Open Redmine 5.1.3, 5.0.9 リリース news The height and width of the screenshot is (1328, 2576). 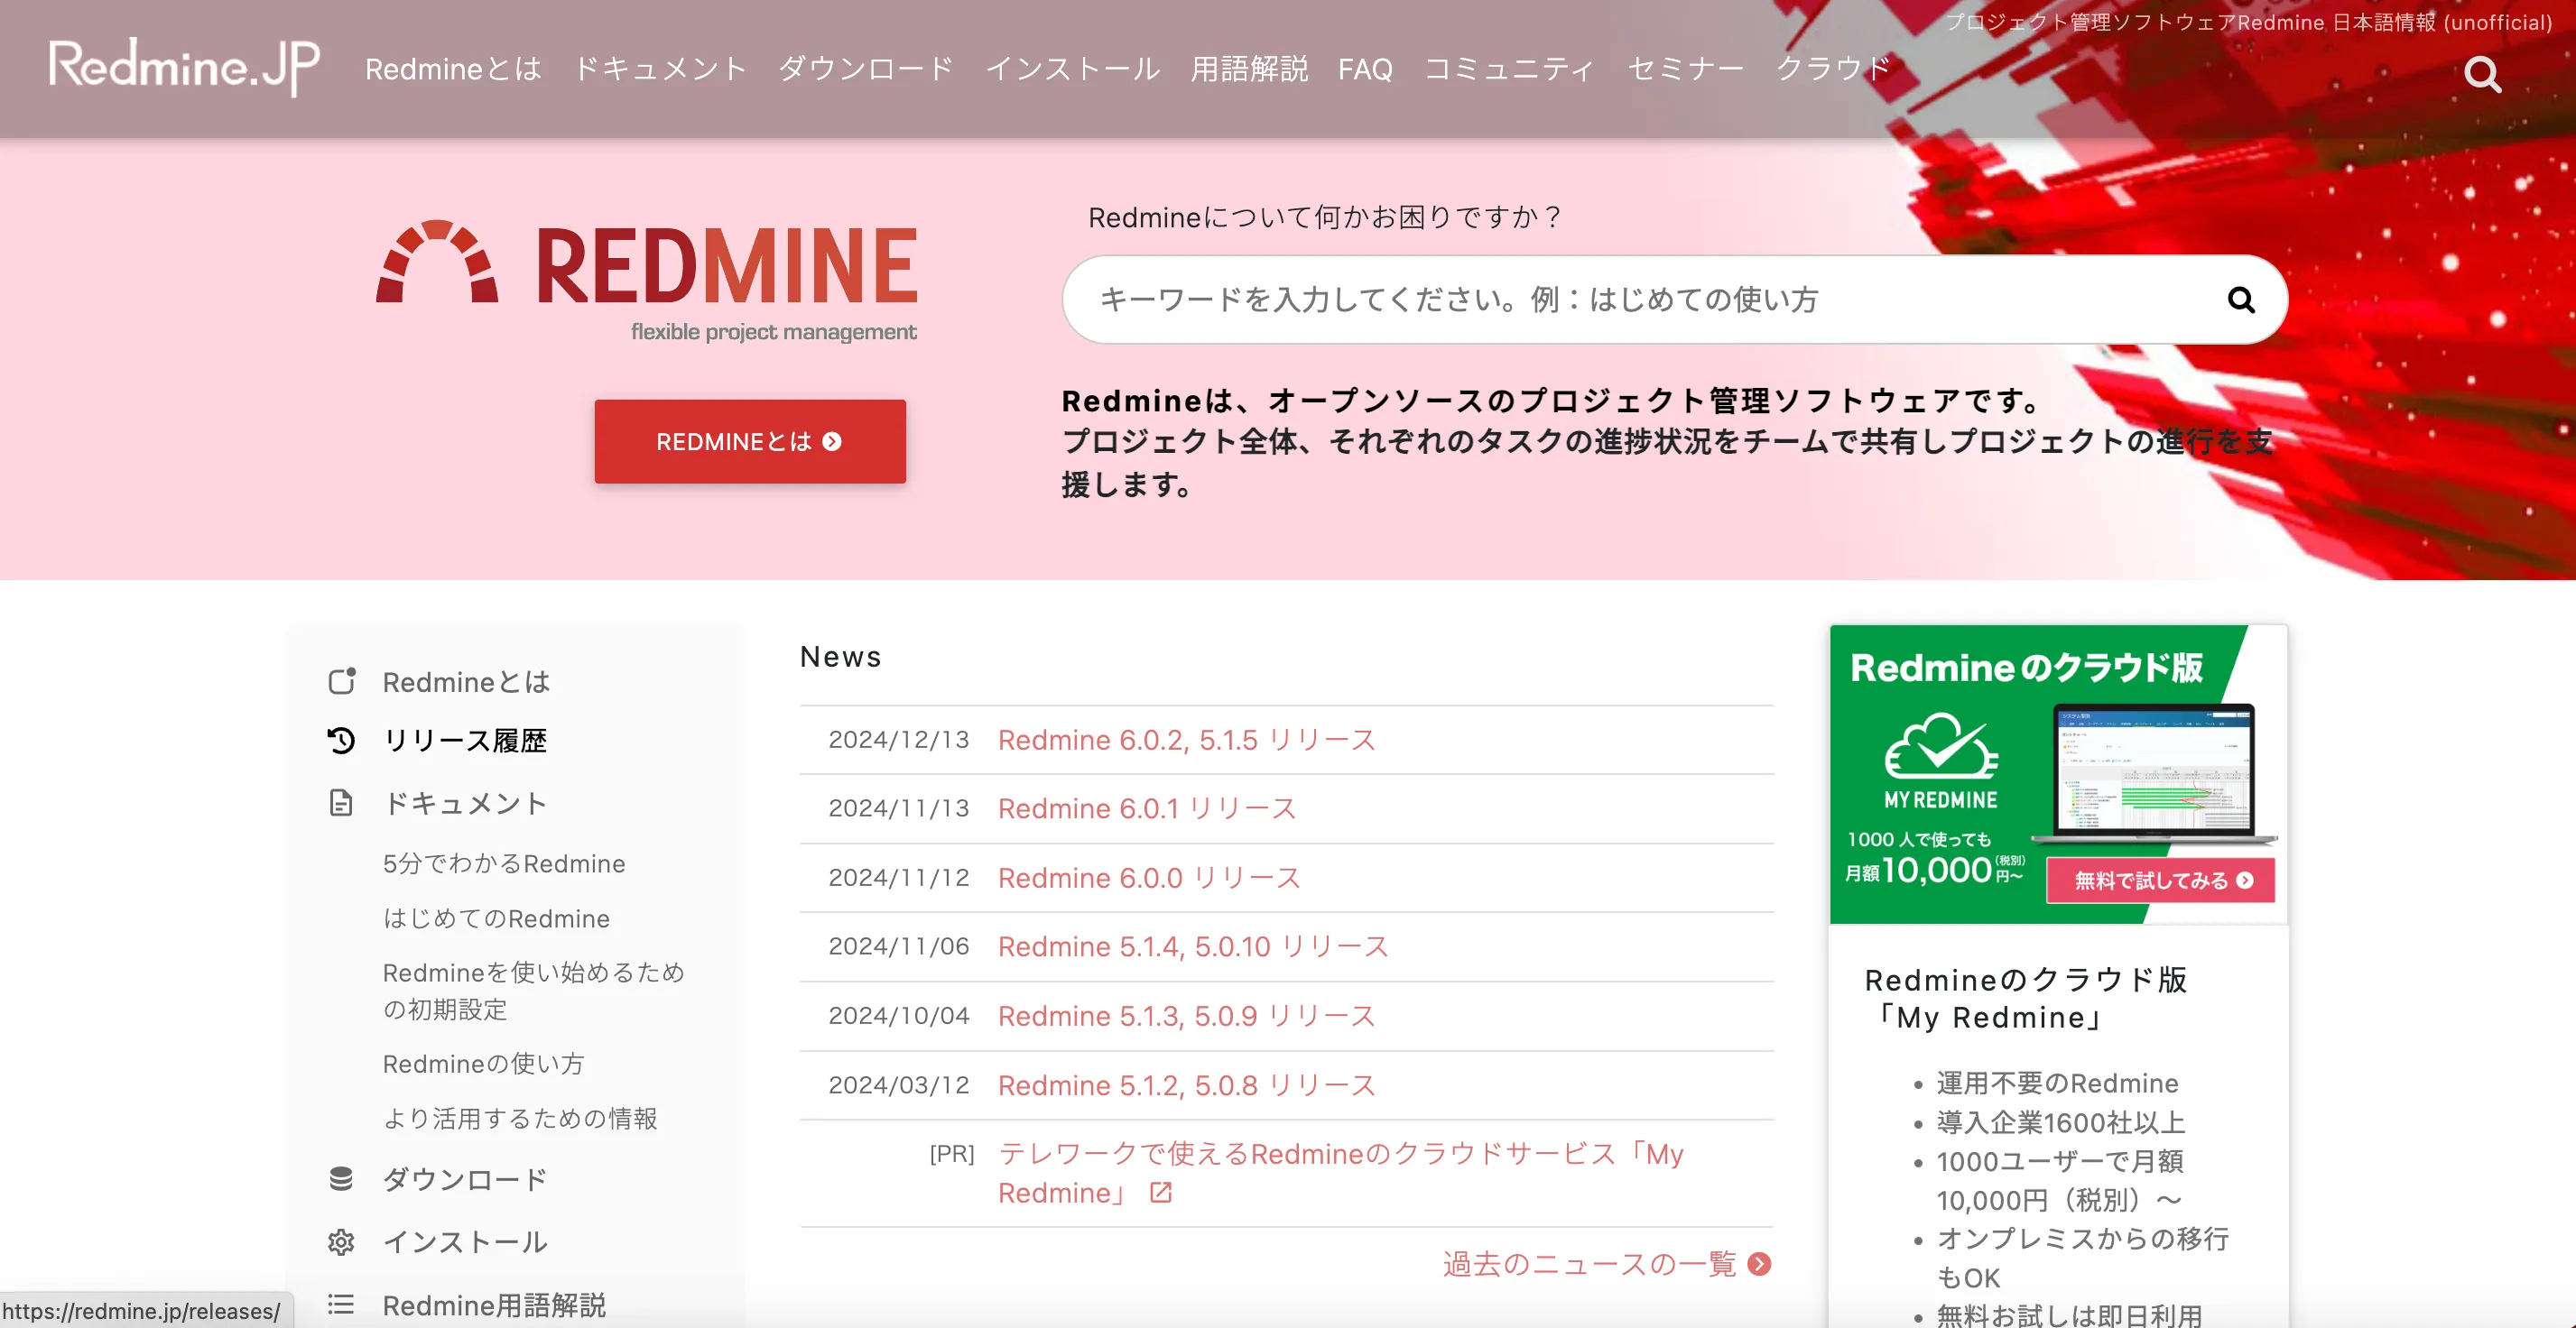coord(1187,1015)
